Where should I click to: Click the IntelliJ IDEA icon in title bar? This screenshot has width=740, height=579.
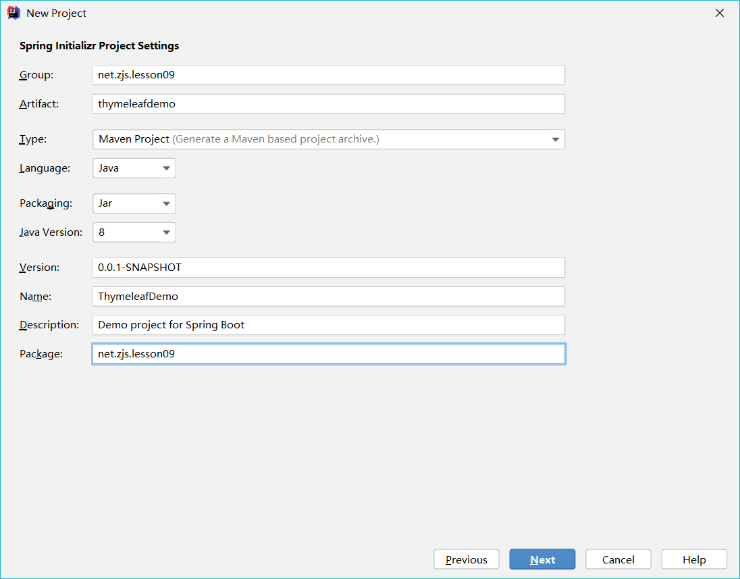point(14,13)
